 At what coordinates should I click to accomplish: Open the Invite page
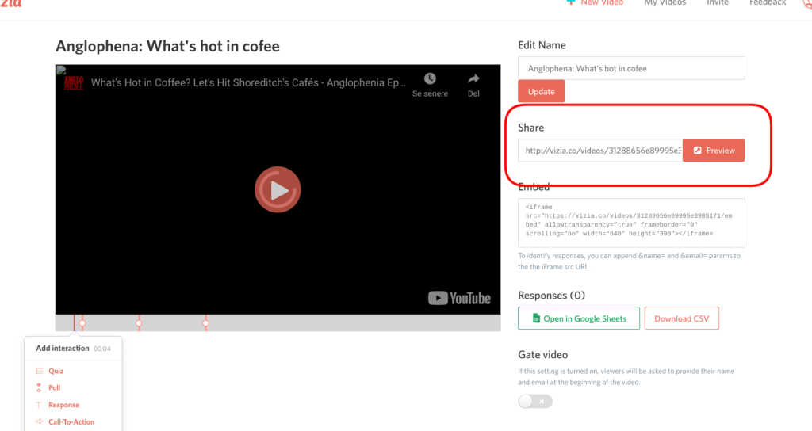pos(717,2)
